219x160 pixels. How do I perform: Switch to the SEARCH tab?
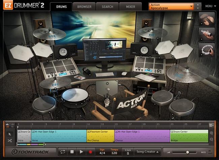107,7
